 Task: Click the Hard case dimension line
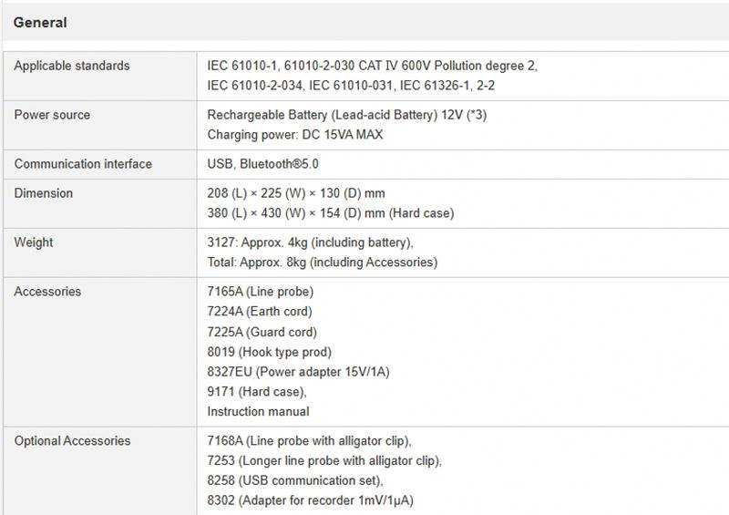(330, 213)
